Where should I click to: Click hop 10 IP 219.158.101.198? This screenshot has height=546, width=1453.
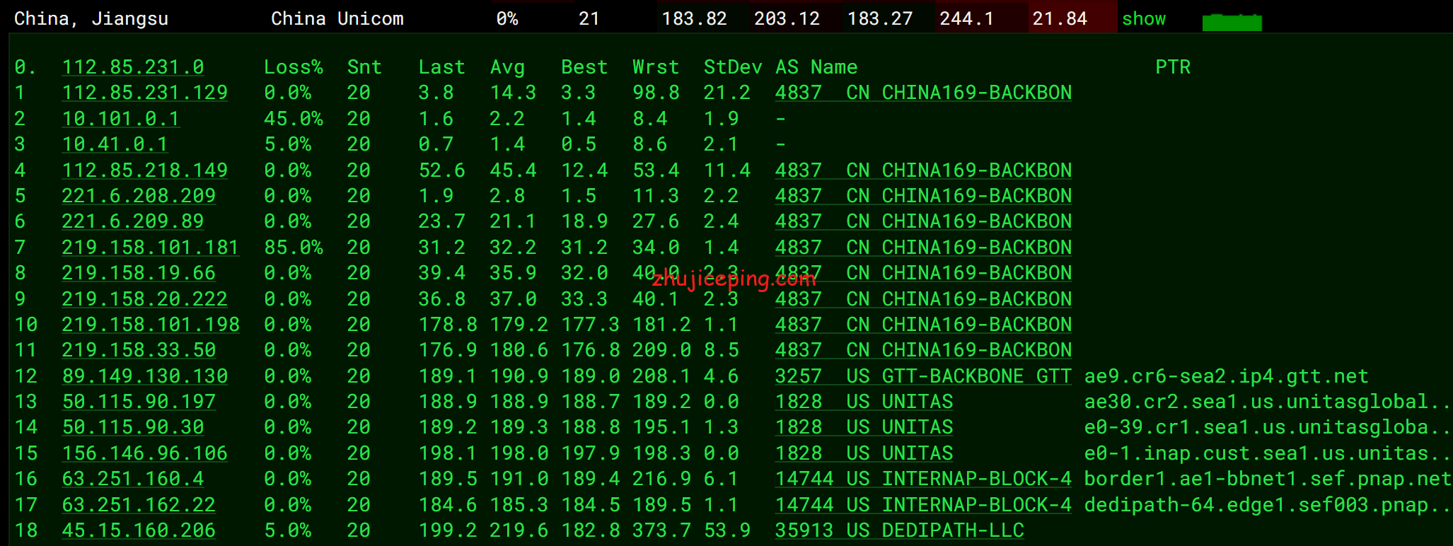(x=151, y=325)
